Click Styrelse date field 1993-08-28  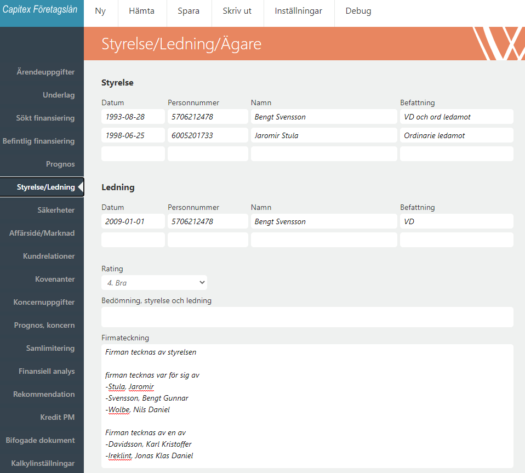coord(133,117)
